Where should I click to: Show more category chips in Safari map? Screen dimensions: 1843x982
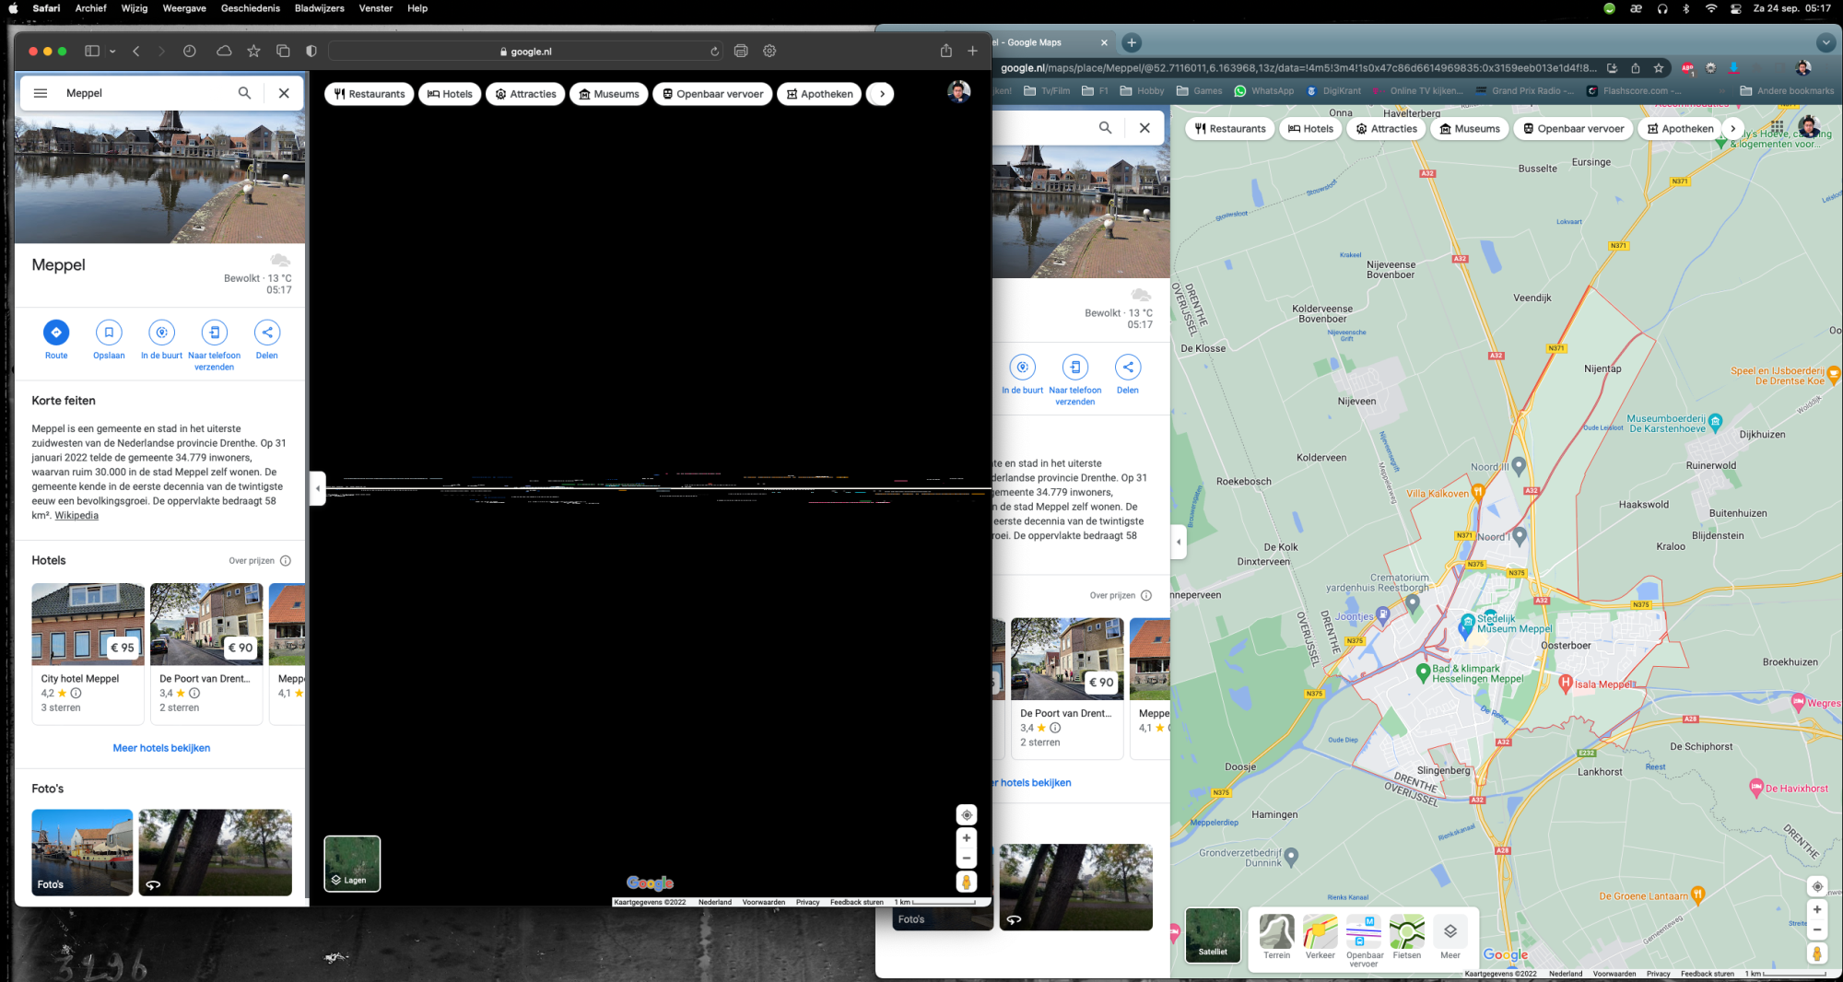(x=882, y=94)
